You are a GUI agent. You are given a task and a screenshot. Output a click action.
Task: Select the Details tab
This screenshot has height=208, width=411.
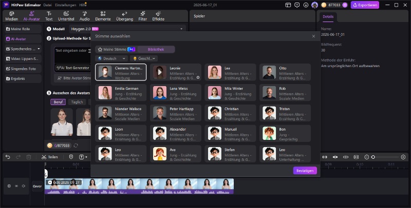tap(328, 17)
